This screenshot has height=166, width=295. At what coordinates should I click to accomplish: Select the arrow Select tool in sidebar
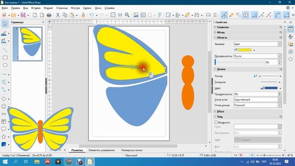pos(5,24)
